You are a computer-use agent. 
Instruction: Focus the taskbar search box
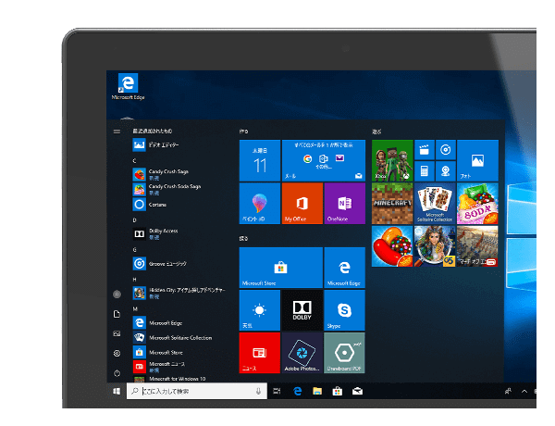[x=197, y=391]
